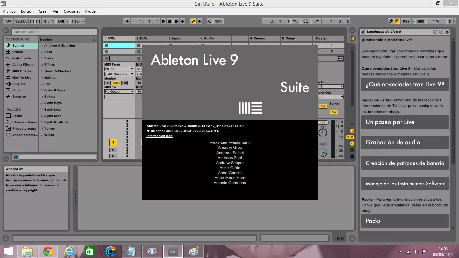Open the Un paseo por Live lesson
Image resolution: width=459 pixels, height=258 pixels.
click(x=405, y=122)
